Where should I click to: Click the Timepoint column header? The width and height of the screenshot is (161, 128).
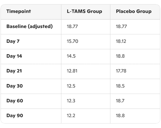click(19, 11)
